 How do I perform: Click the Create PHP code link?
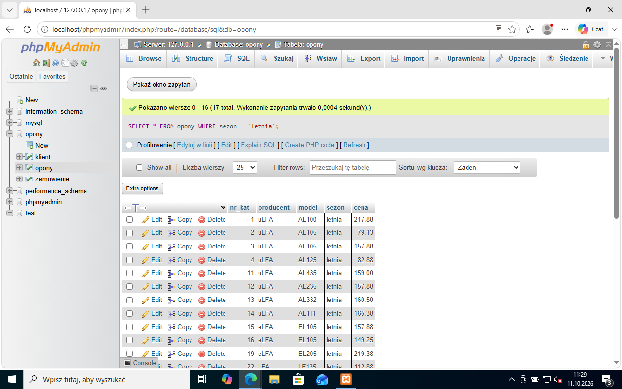coord(310,145)
